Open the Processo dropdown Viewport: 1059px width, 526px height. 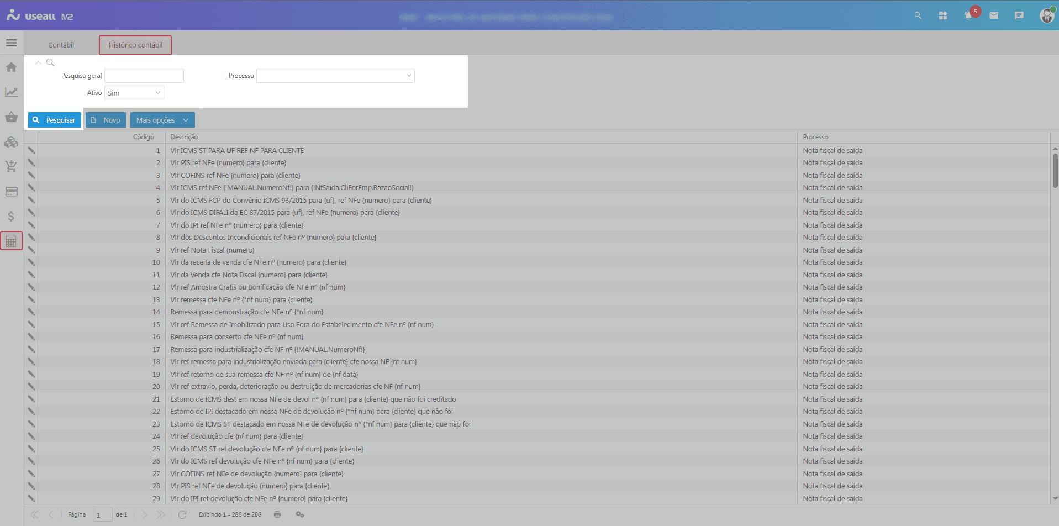point(335,76)
